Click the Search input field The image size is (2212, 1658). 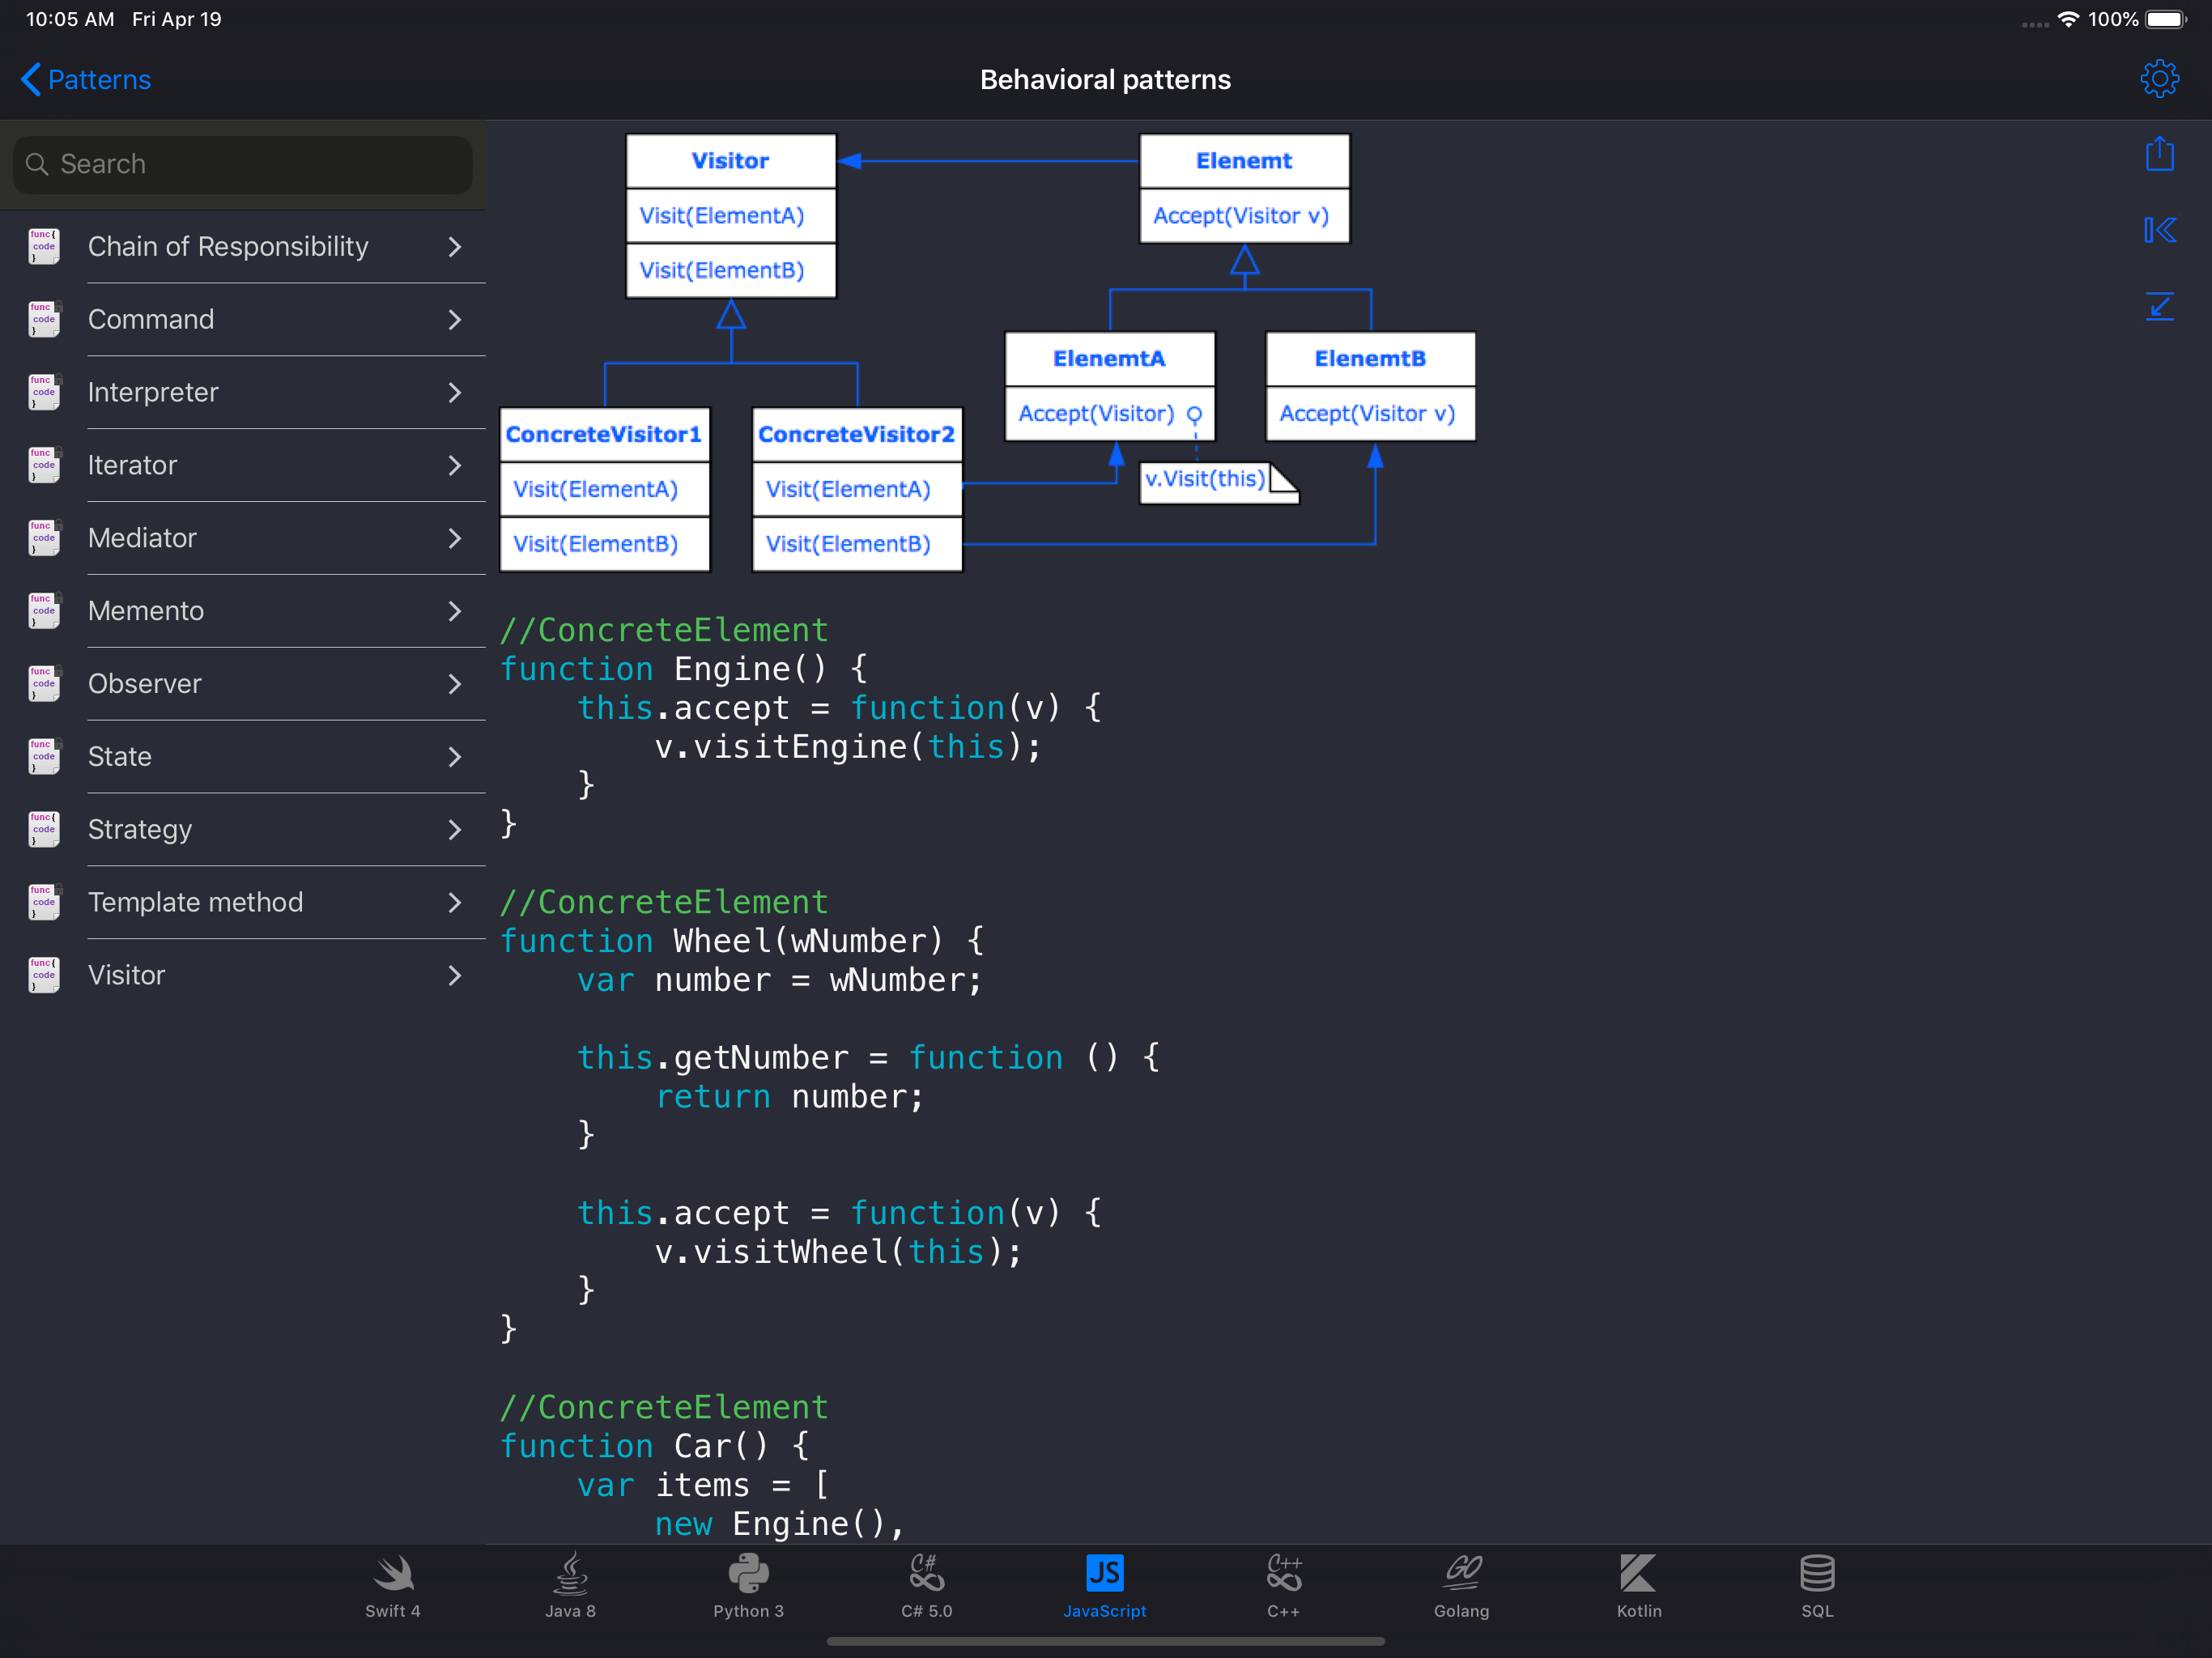242,164
